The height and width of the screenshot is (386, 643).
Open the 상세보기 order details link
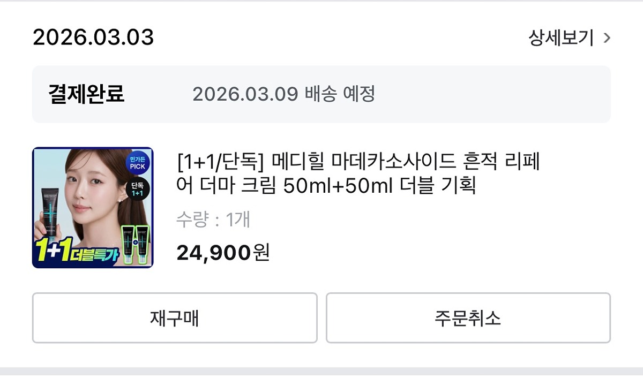pyautogui.click(x=561, y=38)
